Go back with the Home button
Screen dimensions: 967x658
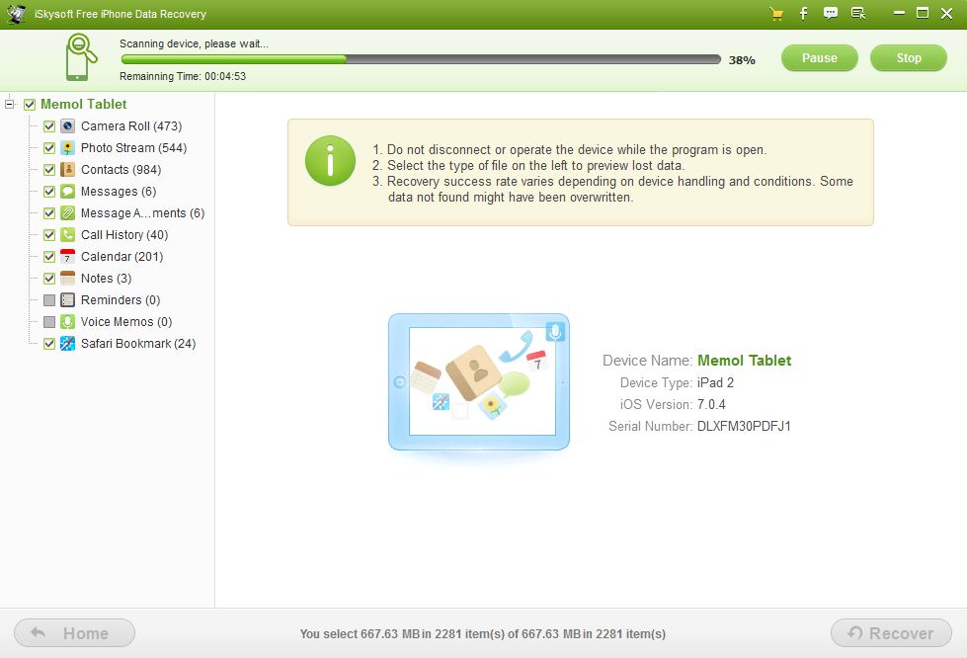pyautogui.click(x=75, y=632)
